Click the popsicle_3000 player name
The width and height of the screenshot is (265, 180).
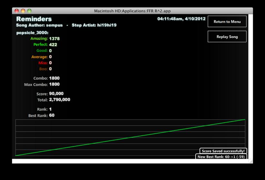click(32, 33)
